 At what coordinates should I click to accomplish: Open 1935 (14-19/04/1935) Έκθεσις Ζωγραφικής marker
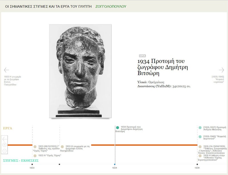[200, 146]
